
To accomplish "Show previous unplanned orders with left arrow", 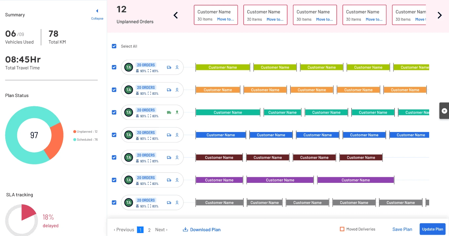I will (x=176, y=15).
